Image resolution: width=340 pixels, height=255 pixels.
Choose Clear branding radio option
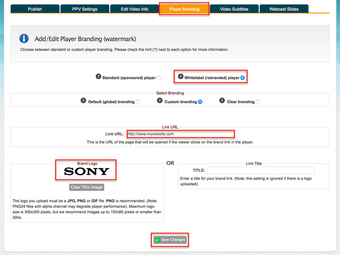tap(258, 102)
